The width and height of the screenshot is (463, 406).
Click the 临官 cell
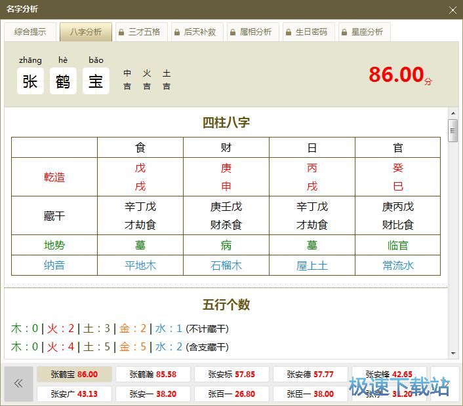[397, 245]
